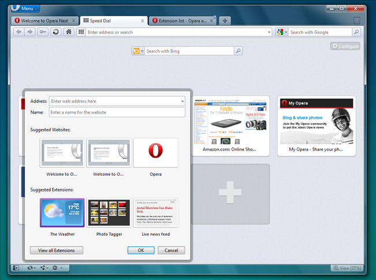Select the Photo Tagger extension
Screen dimensions: 376x280
(109, 213)
